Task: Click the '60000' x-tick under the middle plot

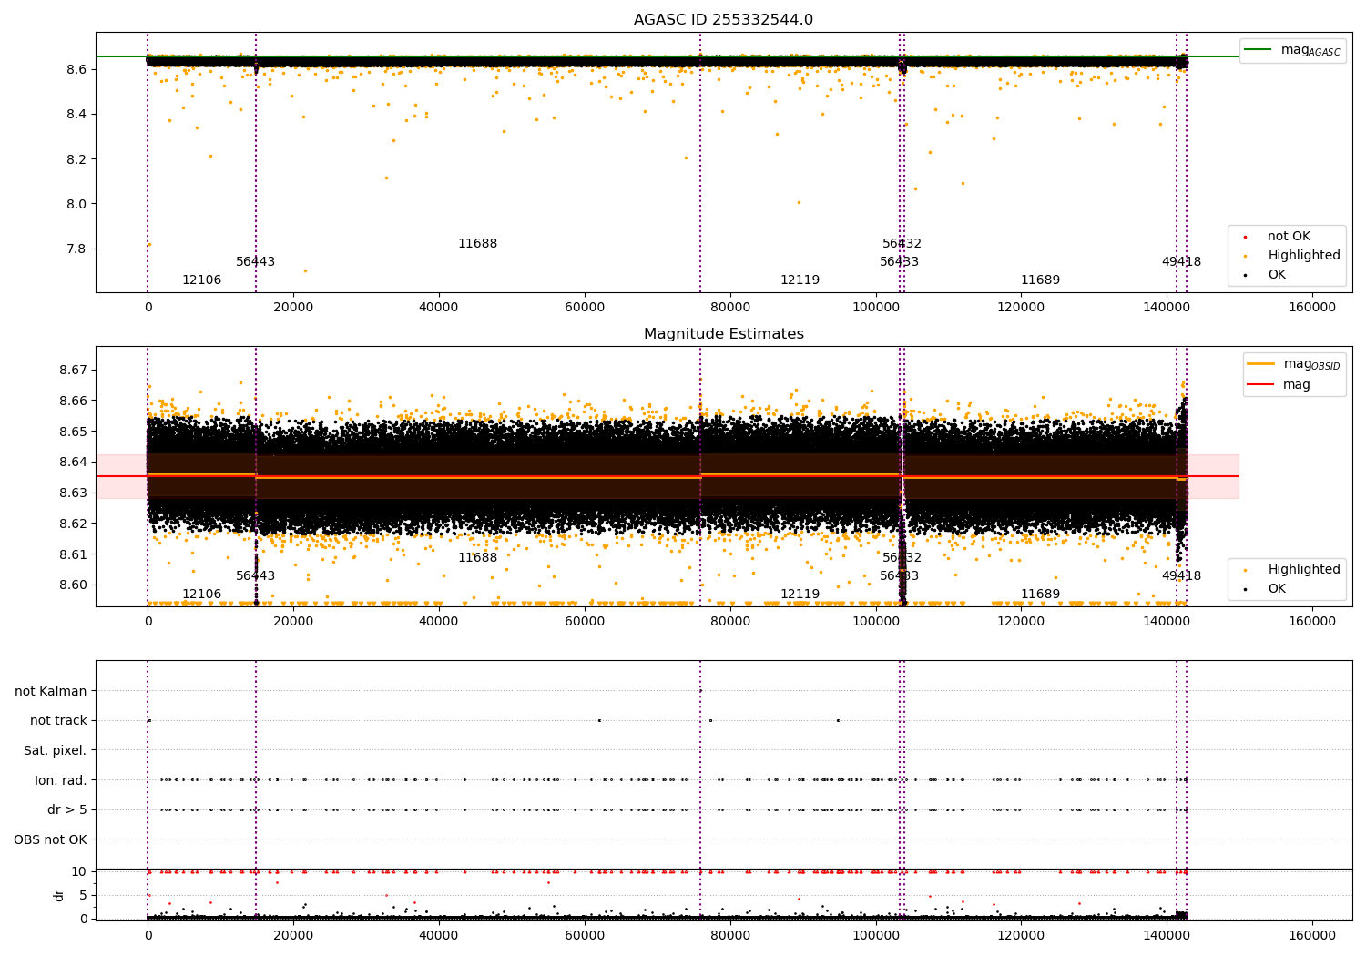Action: (x=585, y=622)
